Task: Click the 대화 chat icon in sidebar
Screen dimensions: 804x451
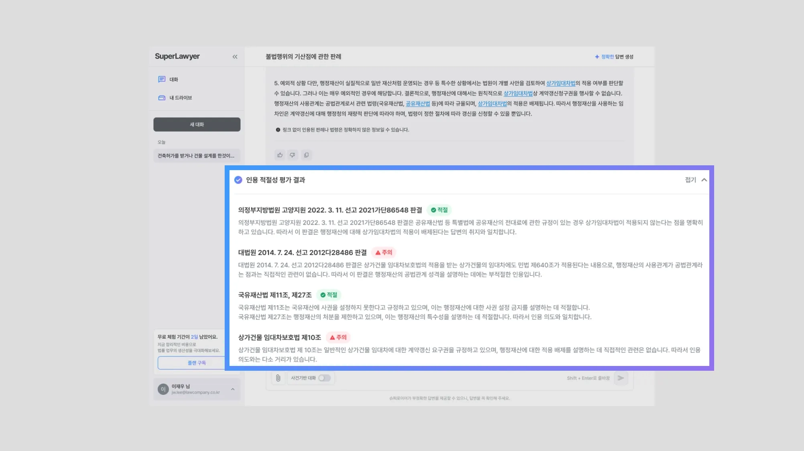Action: point(162,79)
